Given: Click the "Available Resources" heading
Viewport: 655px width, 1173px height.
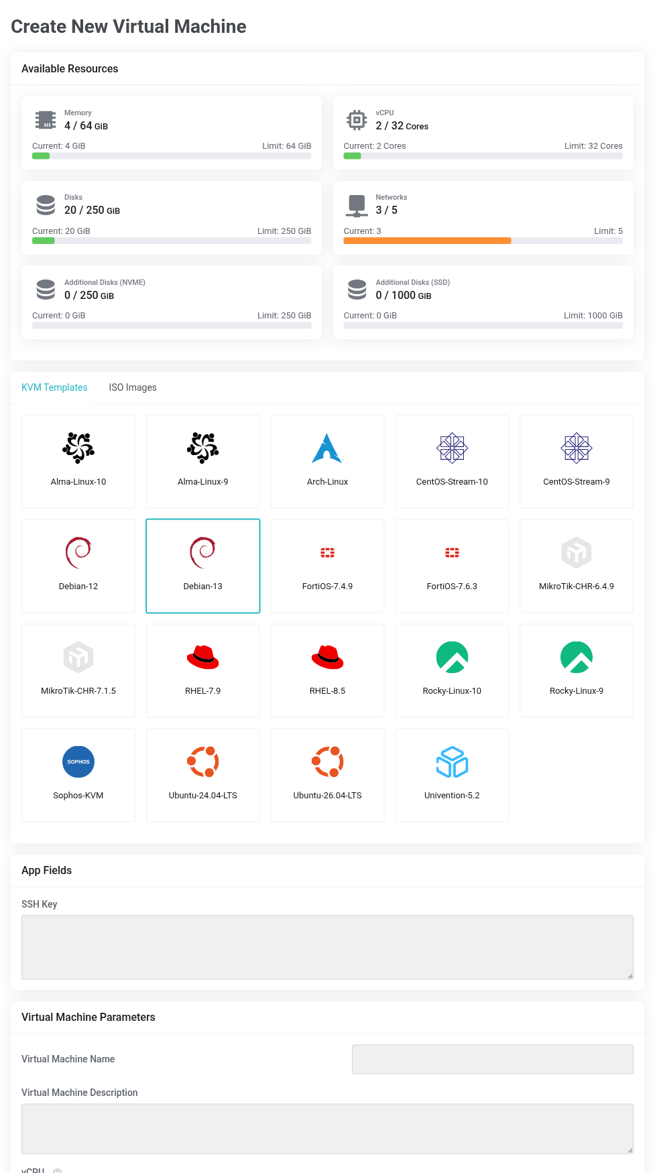Looking at the screenshot, I should click(70, 68).
